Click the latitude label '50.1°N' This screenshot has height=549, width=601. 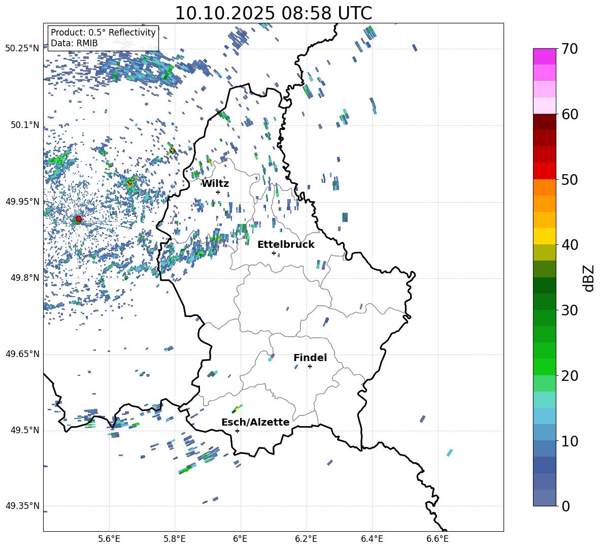point(25,125)
